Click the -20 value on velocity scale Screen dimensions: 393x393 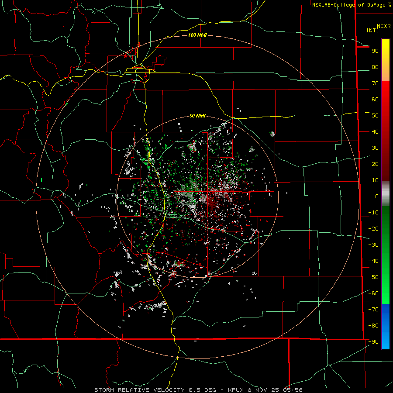373,229
